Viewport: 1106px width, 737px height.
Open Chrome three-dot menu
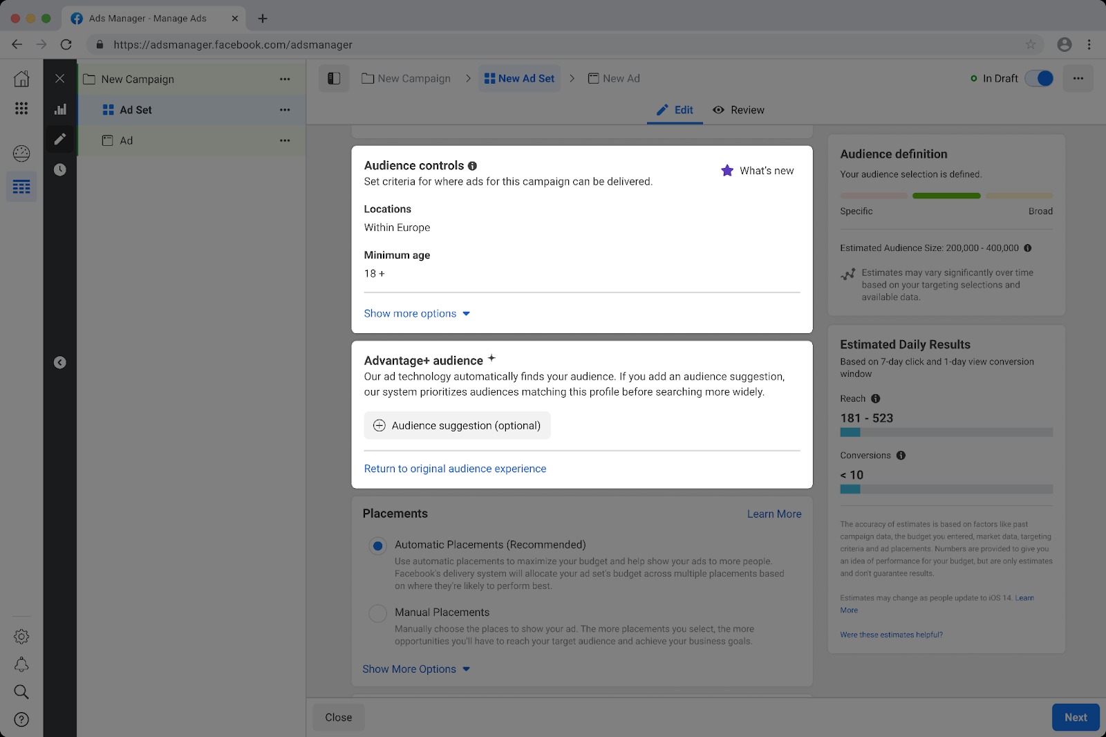(1089, 44)
